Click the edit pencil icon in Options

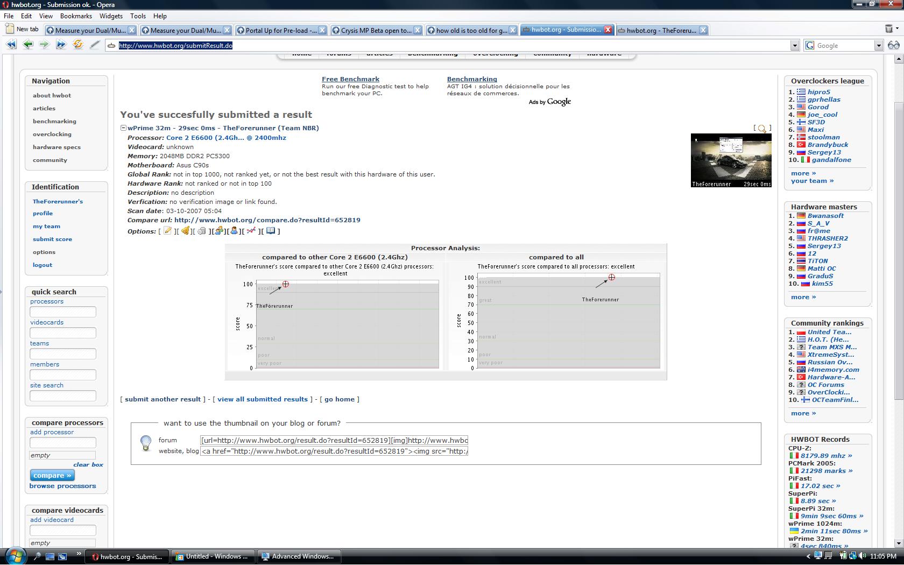tap(167, 231)
